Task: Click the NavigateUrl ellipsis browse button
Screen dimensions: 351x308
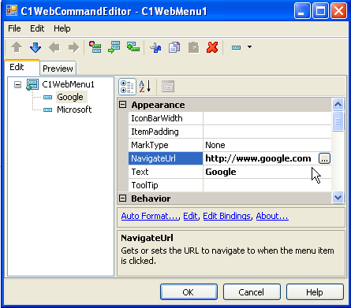Action: pos(324,158)
